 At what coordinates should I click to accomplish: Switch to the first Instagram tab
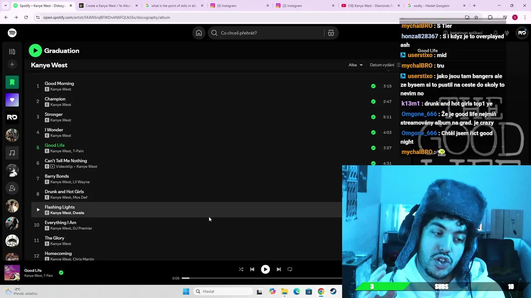[x=239, y=6]
